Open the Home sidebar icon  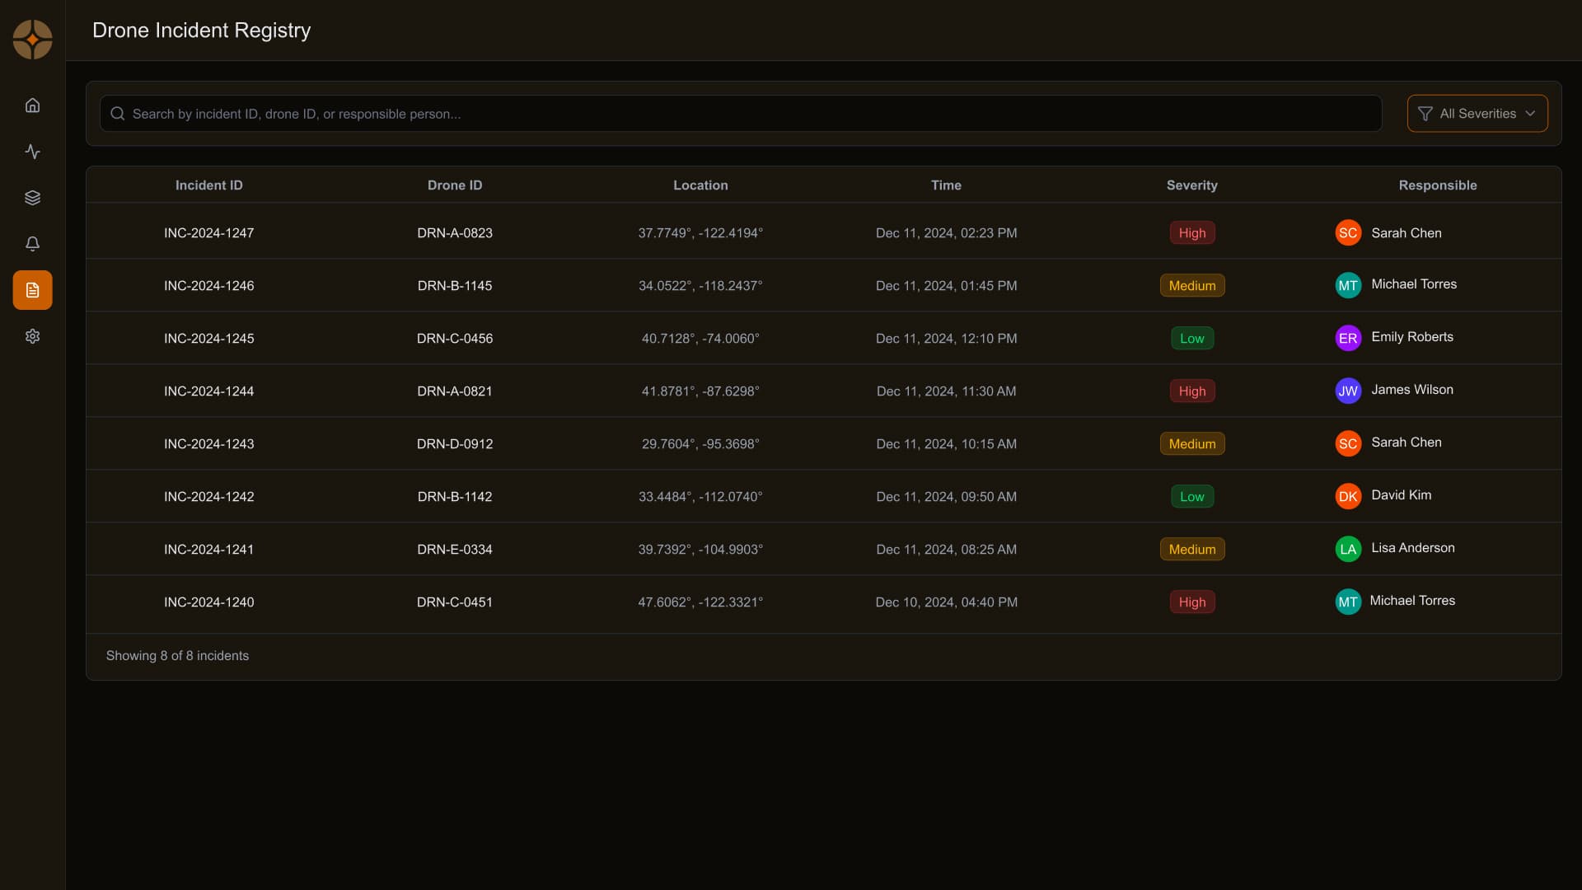pyautogui.click(x=32, y=105)
